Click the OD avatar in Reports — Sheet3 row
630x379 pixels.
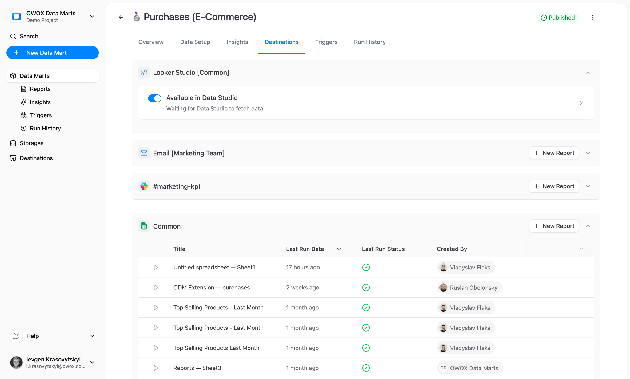coord(443,368)
